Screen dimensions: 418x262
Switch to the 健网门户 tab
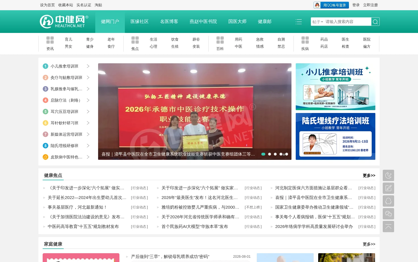110,22
